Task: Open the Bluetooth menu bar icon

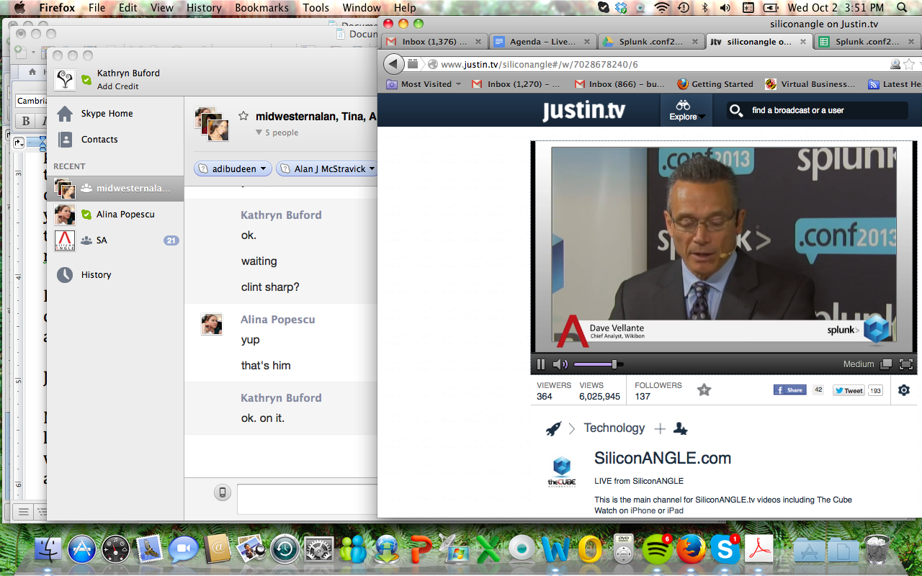Action: click(705, 8)
